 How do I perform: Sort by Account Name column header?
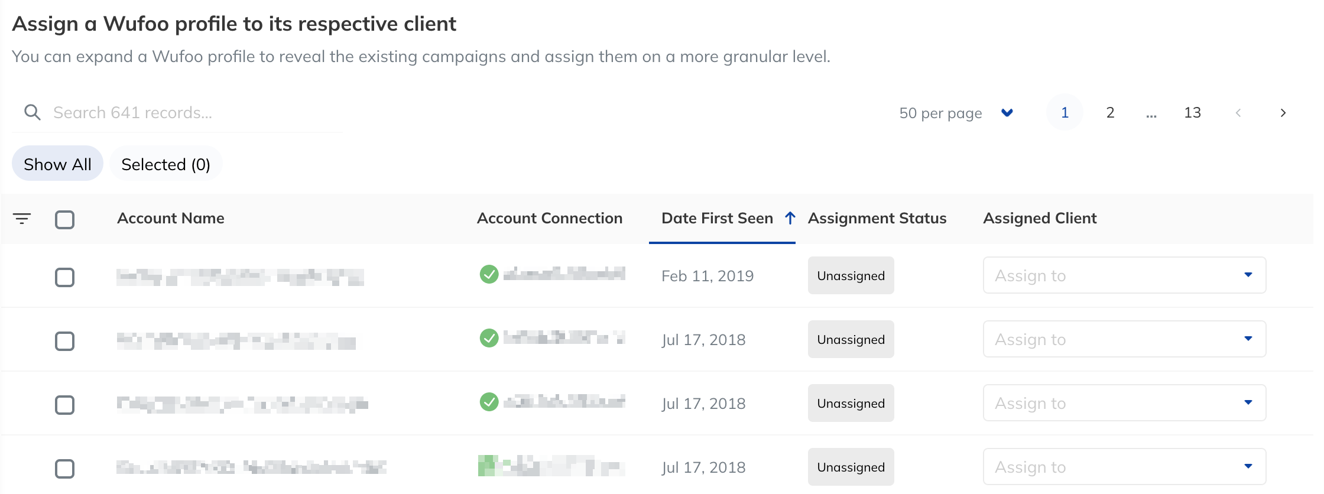[x=171, y=218]
